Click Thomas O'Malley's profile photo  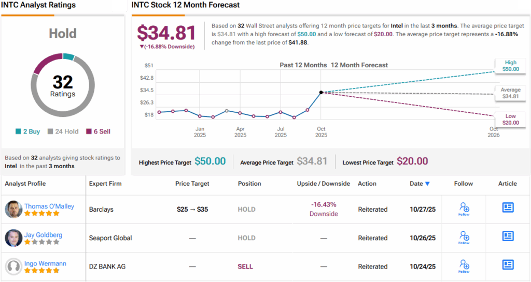click(x=13, y=210)
